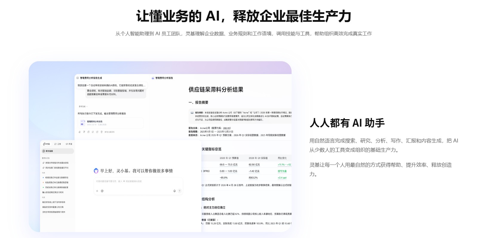Open the 归档全年财报 item in the sidebar
Screen dimensions: 478x238
coord(54,212)
